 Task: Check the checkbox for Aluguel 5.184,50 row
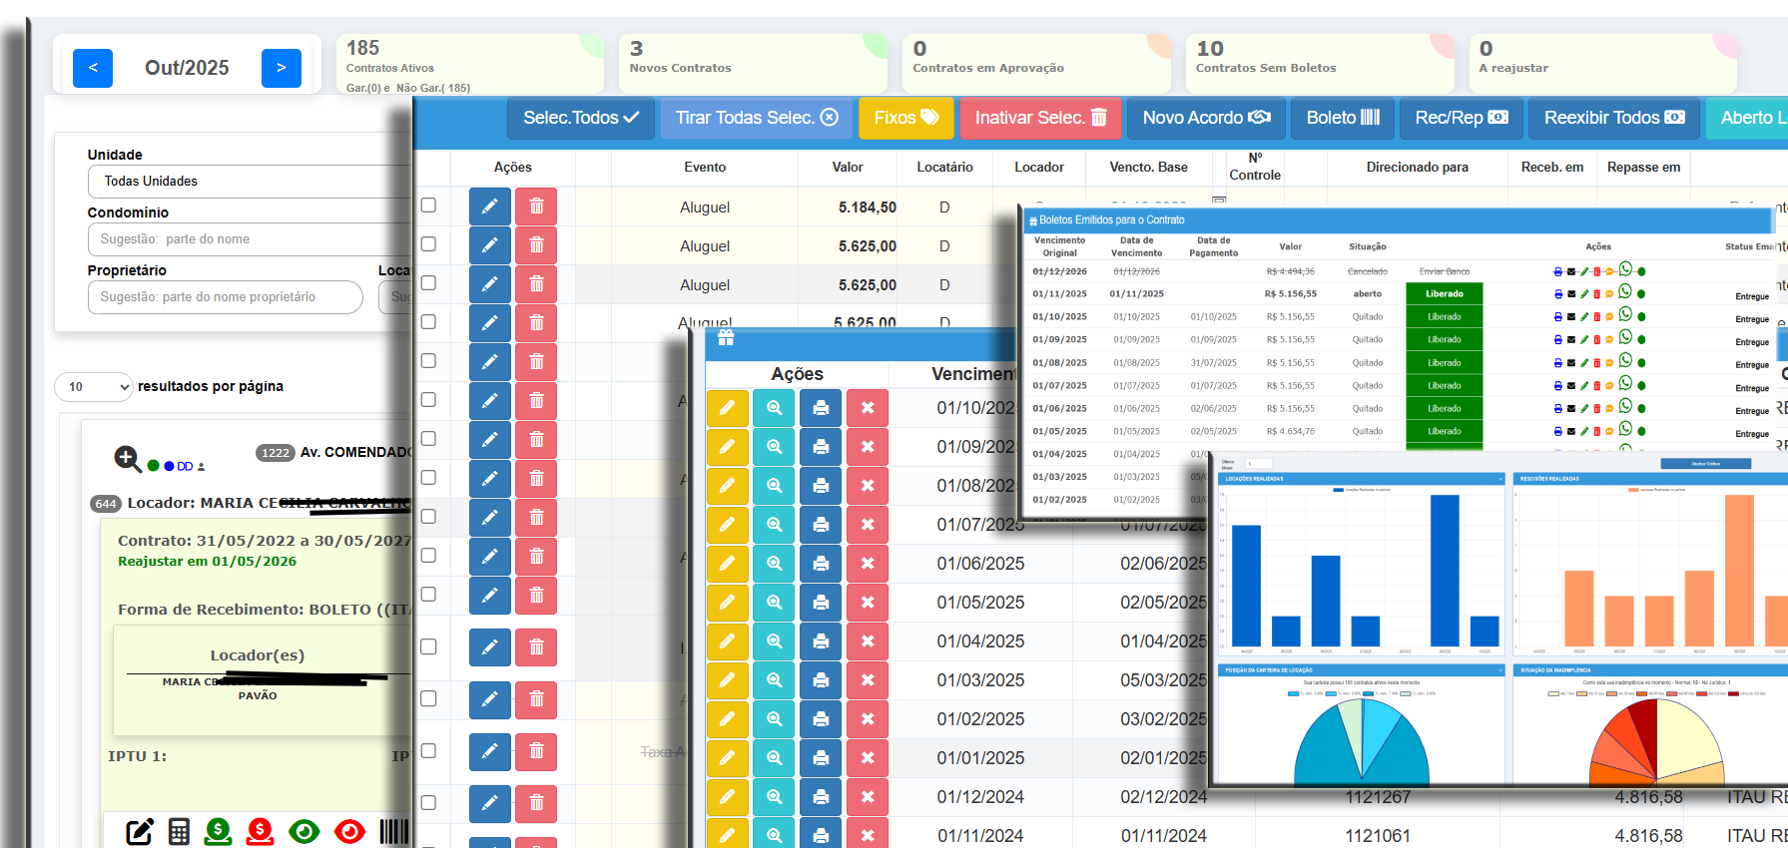428,206
